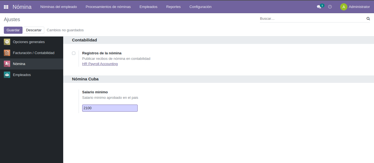Image resolution: width=374 pixels, height=163 pixels.
Task: Select Nóminas del empleado in the top bar
Action: pyautogui.click(x=59, y=7)
